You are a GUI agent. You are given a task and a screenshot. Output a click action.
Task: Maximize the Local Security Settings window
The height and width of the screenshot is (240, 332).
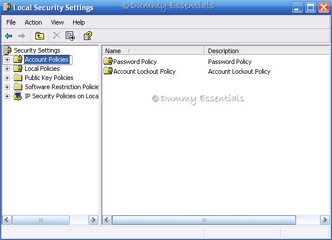point(310,7)
